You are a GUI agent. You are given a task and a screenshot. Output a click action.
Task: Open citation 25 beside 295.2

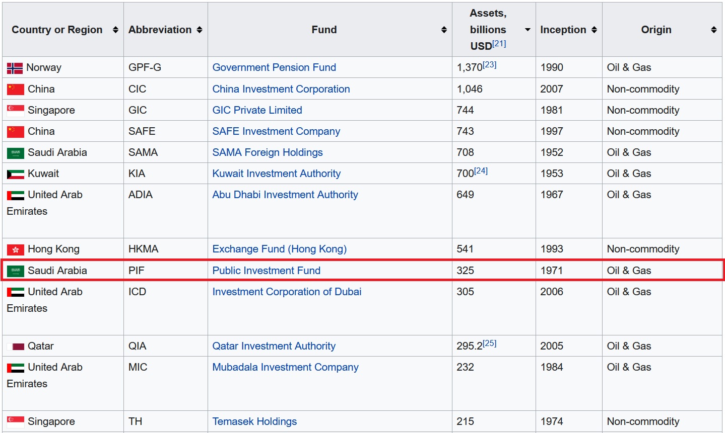pos(490,343)
